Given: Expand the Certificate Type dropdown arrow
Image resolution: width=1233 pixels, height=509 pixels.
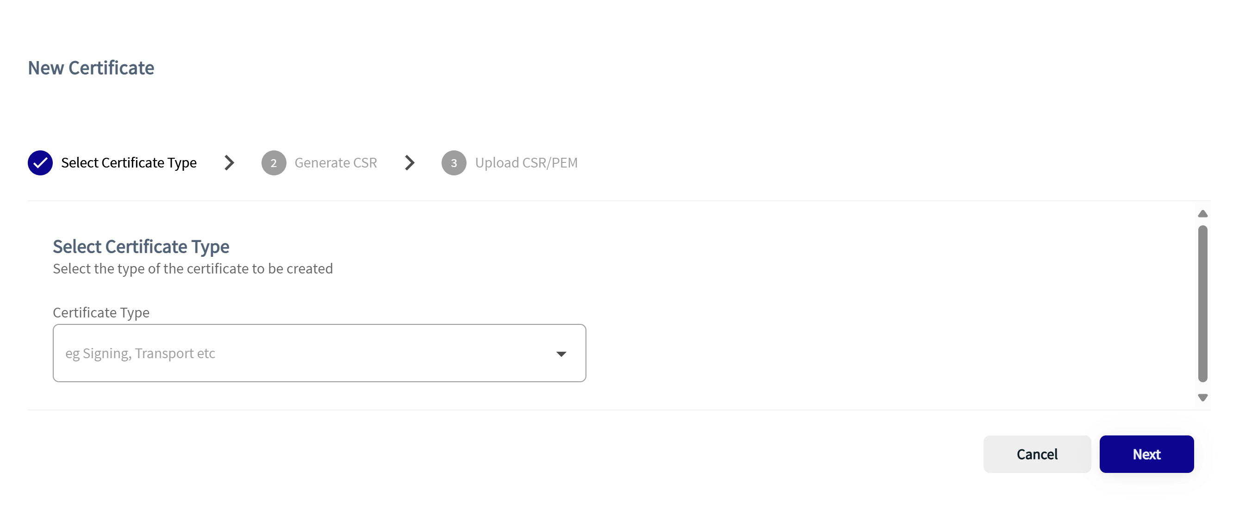Looking at the screenshot, I should click(561, 354).
